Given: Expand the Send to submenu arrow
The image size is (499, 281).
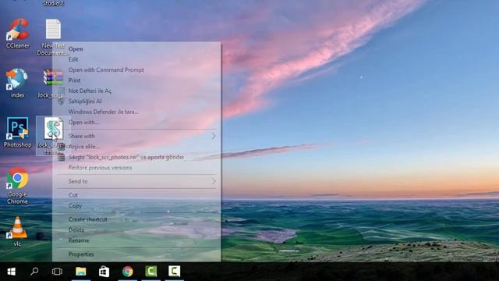Looking at the screenshot, I should click(214, 181).
